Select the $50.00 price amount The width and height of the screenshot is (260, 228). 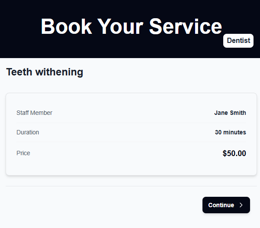coord(234,153)
